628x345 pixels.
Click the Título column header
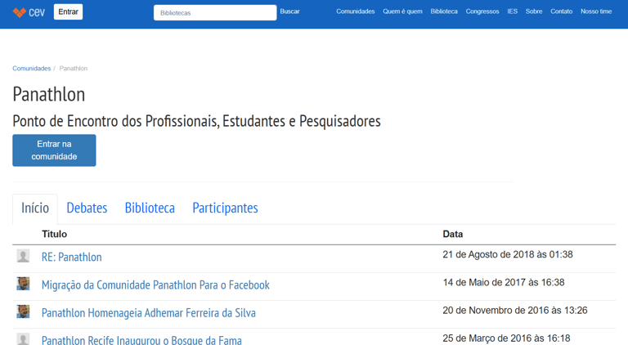coord(55,234)
